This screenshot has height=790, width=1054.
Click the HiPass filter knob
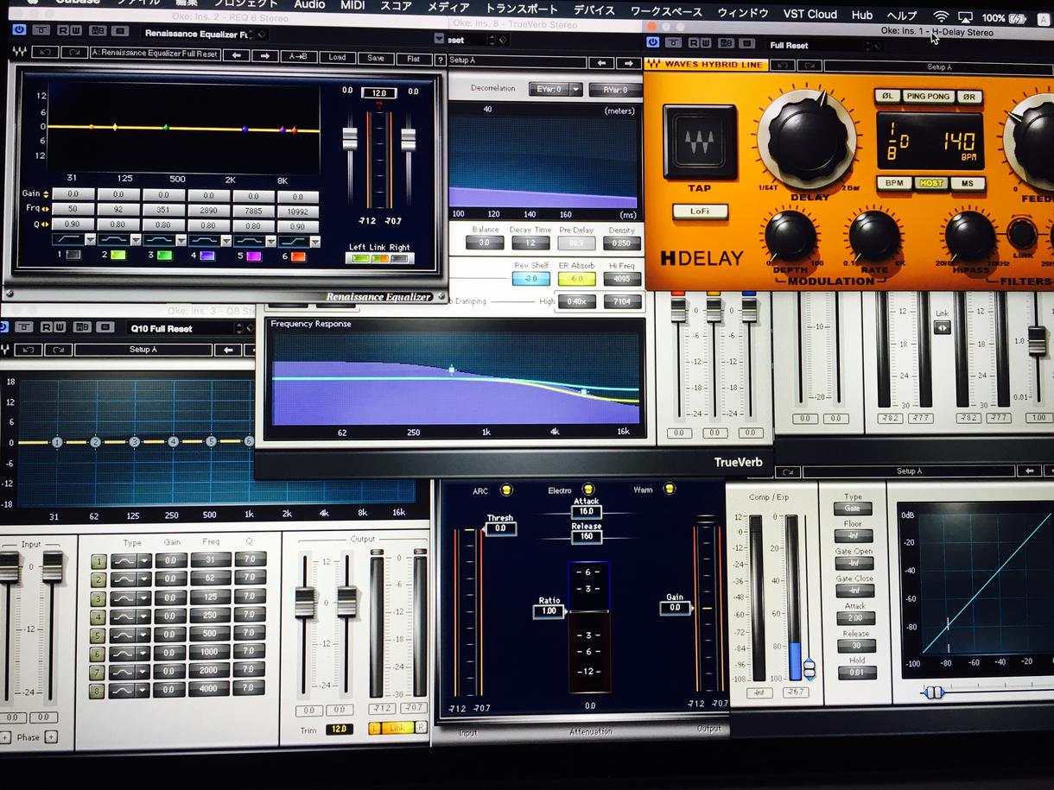pyautogui.click(x=969, y=236)
